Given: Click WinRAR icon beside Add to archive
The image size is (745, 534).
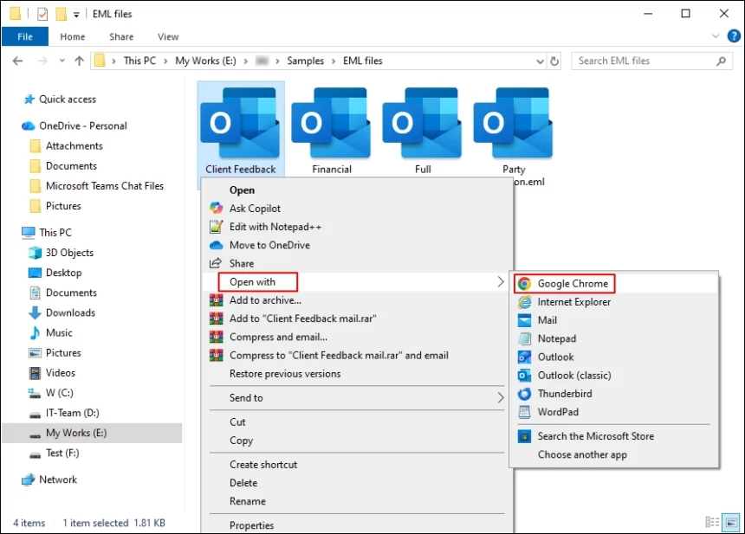Looking at the screenshot, I should [x=217, y=300].
